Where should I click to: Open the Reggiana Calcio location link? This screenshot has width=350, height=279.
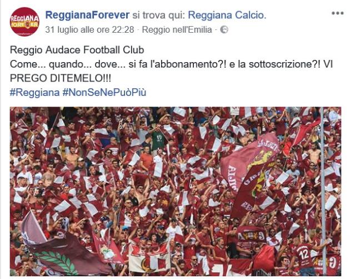pyautogui.click(x=227, y=15)
